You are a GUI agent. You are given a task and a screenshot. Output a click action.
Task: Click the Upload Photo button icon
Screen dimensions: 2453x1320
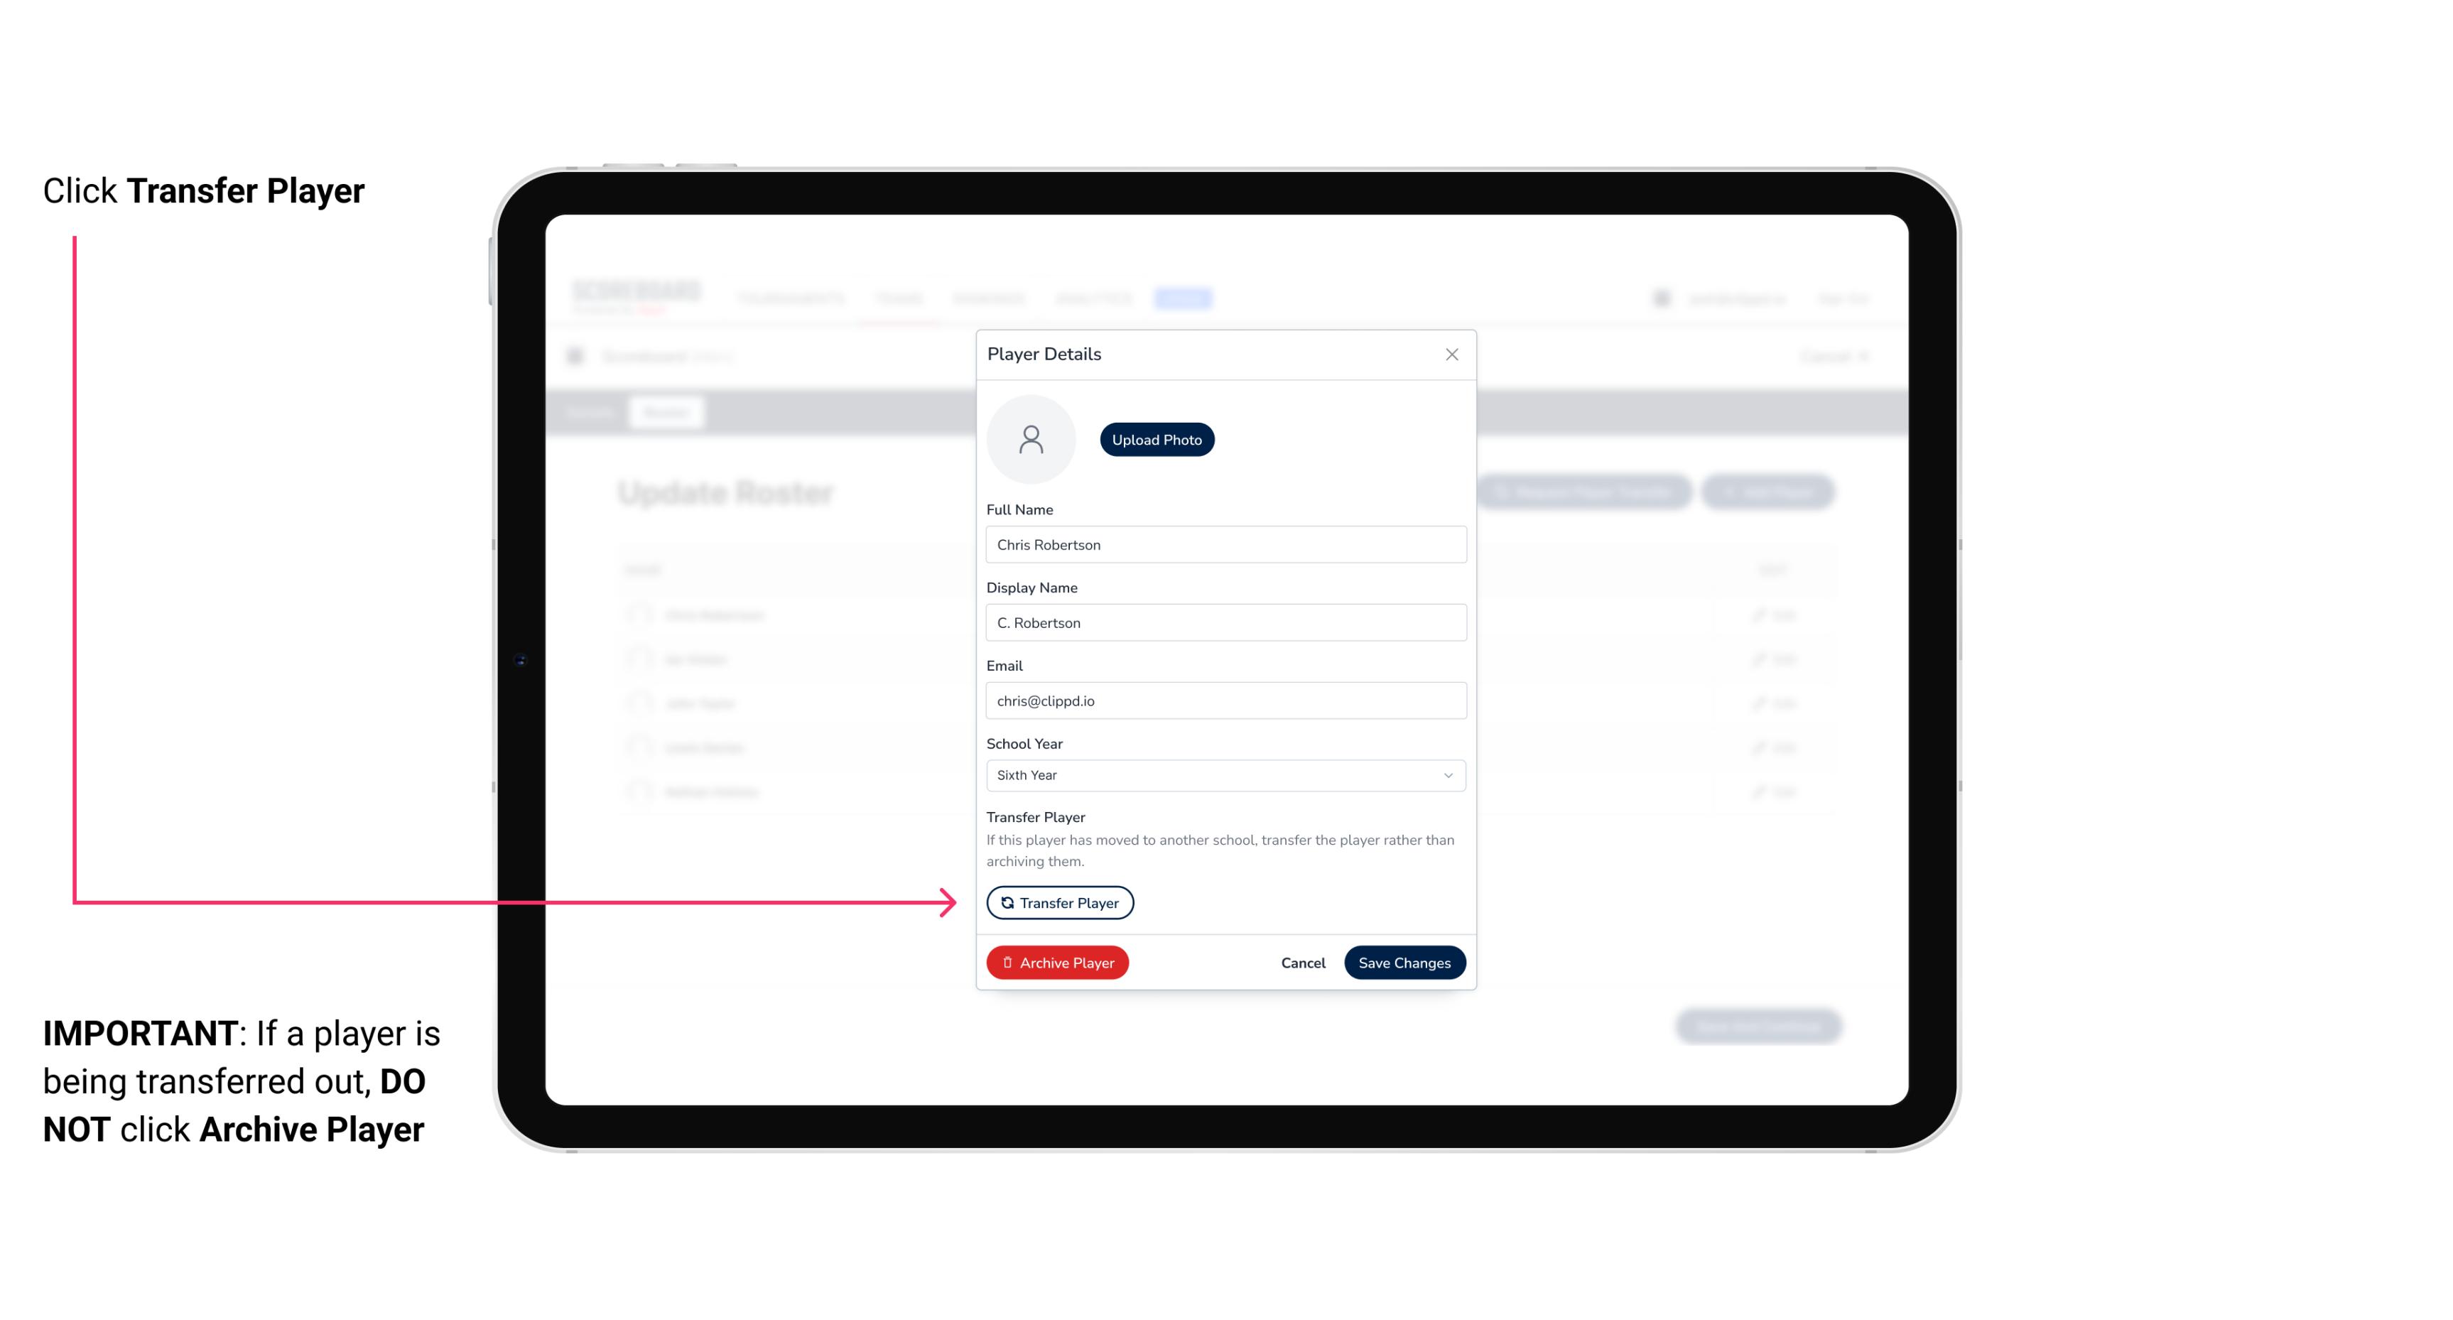tap(1157, 439)
